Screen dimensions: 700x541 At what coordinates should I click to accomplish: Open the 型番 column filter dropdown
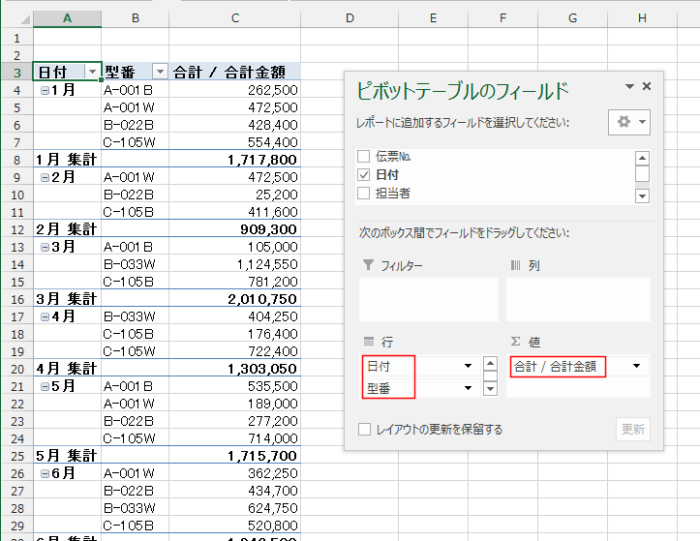160,72
